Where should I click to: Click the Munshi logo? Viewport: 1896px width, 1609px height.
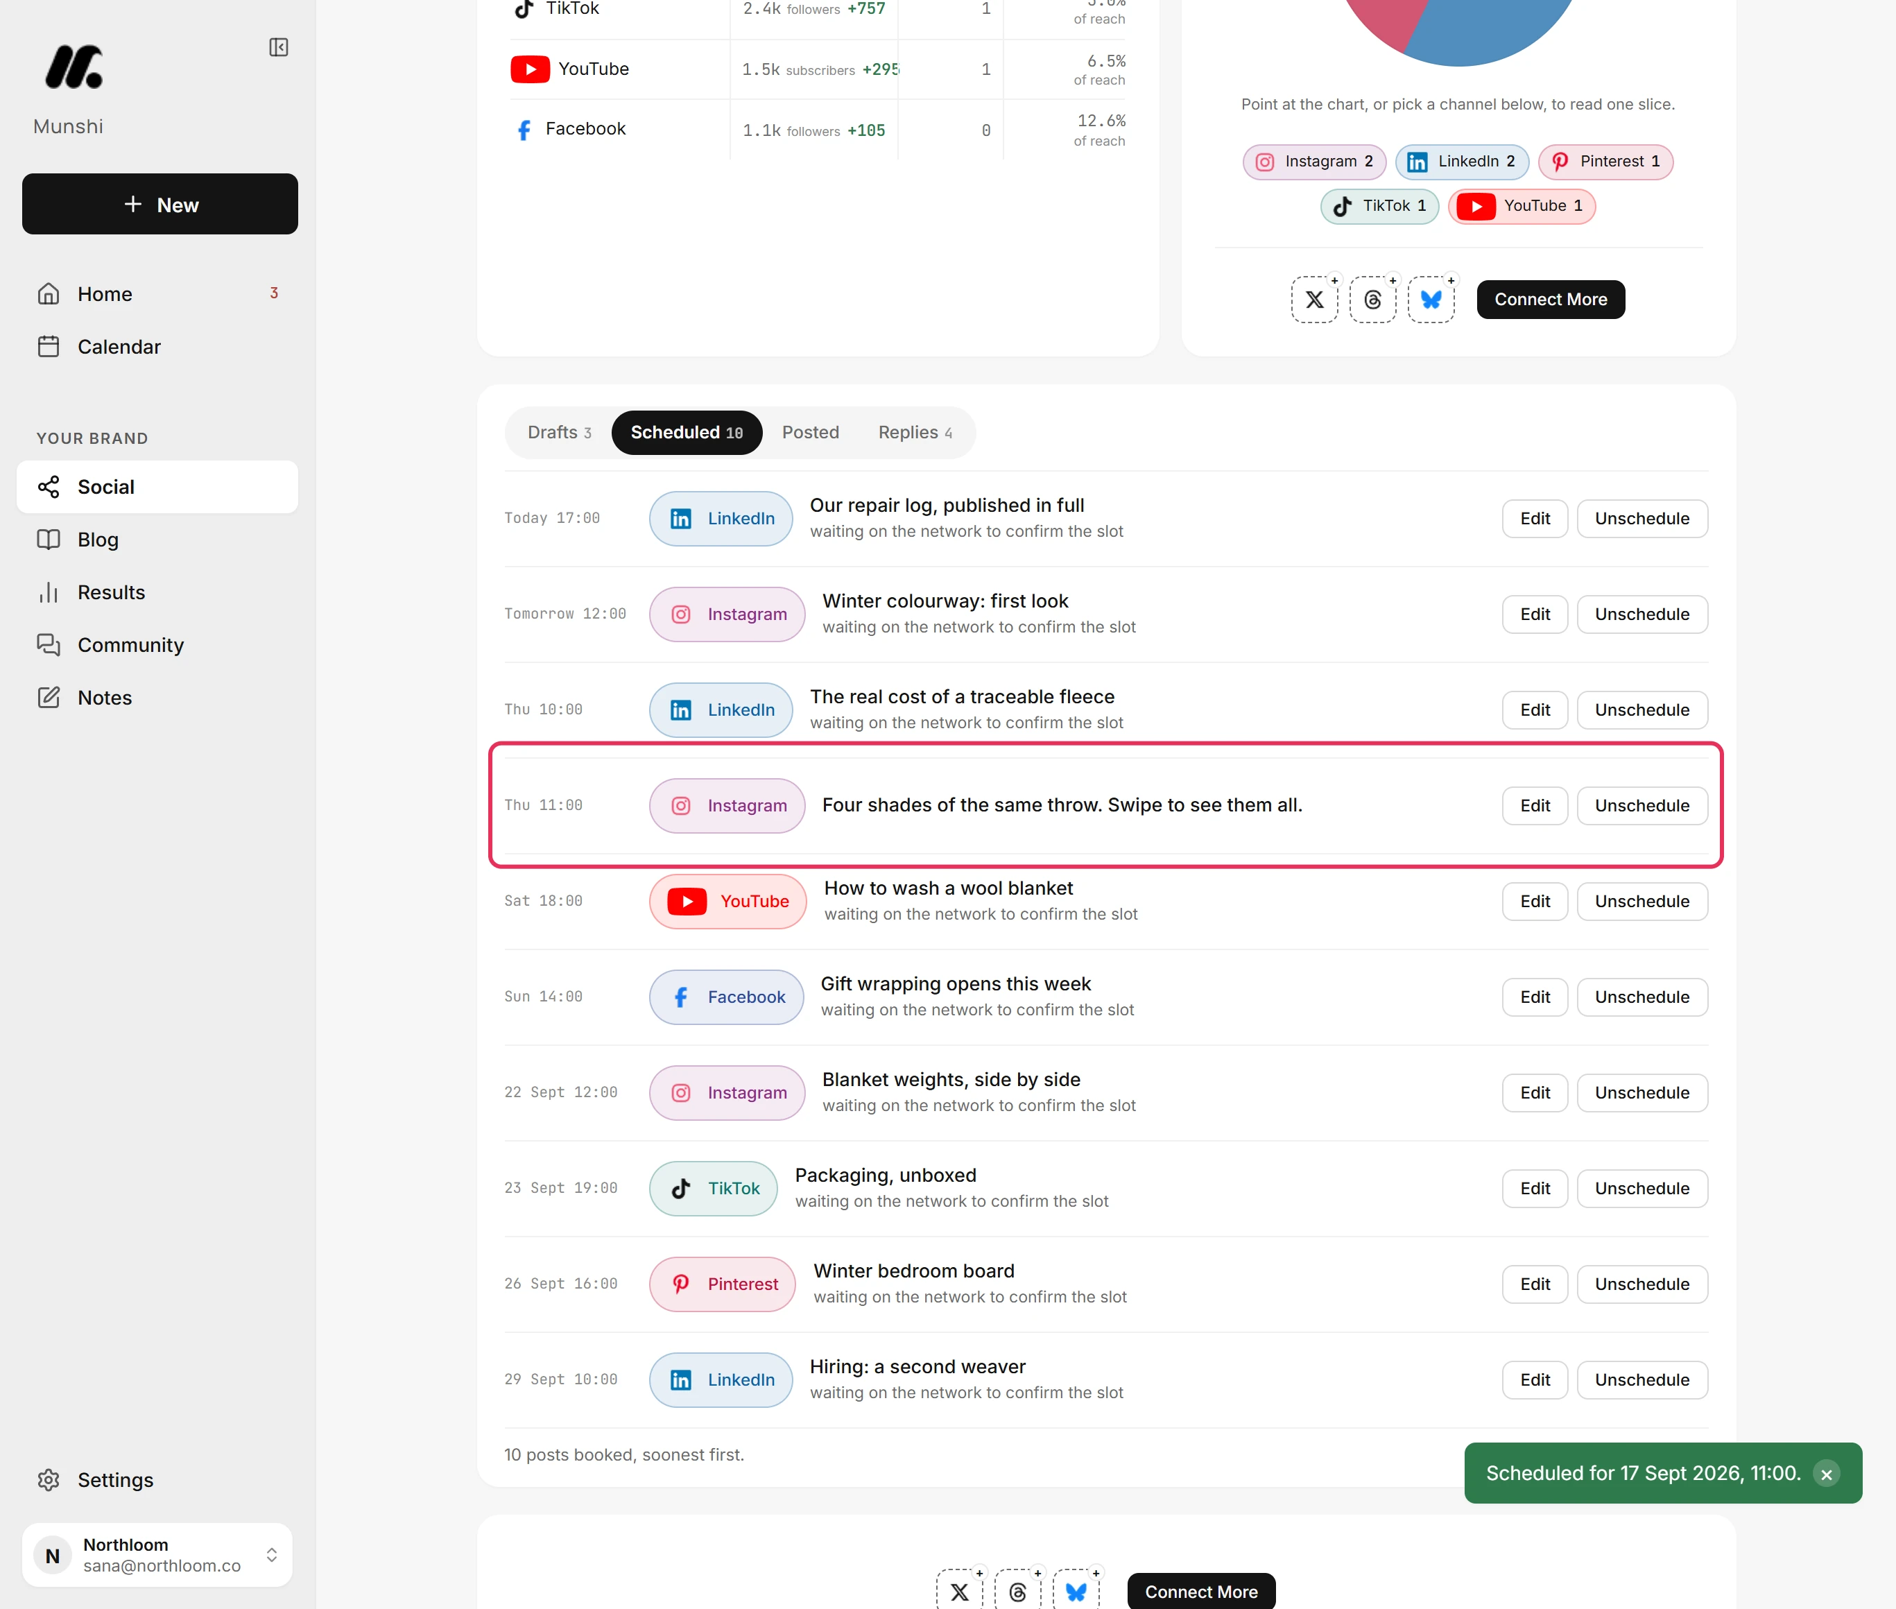(74, 67)
